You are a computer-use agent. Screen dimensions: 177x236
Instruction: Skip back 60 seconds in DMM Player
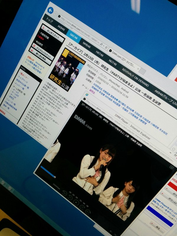[65, 193]
